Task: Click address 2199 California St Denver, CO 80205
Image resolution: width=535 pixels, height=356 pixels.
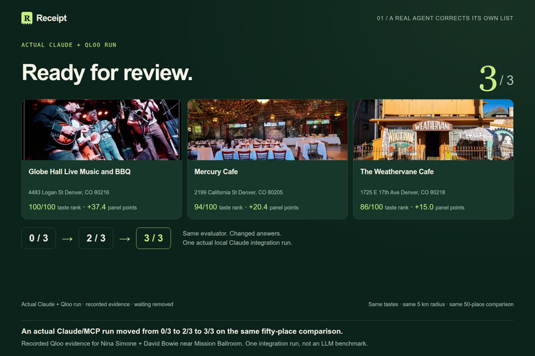Action: pyautogui.click(x=238, y=192)
